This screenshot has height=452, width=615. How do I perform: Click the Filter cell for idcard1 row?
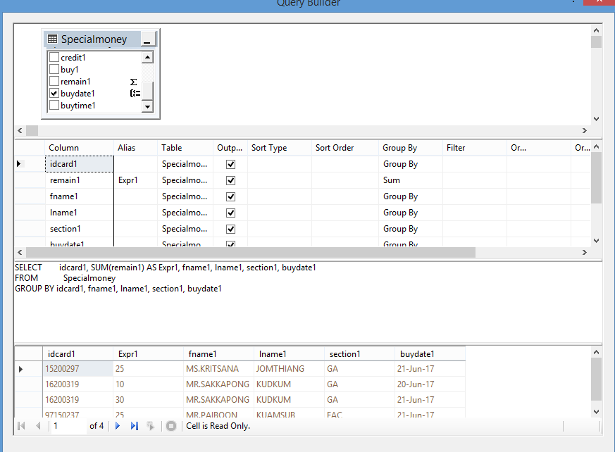[x=475, y=164]
